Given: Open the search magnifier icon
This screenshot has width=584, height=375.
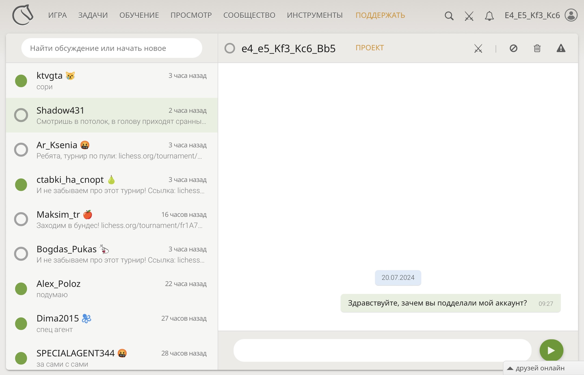Looking at the screenshot, I should 449,16.
